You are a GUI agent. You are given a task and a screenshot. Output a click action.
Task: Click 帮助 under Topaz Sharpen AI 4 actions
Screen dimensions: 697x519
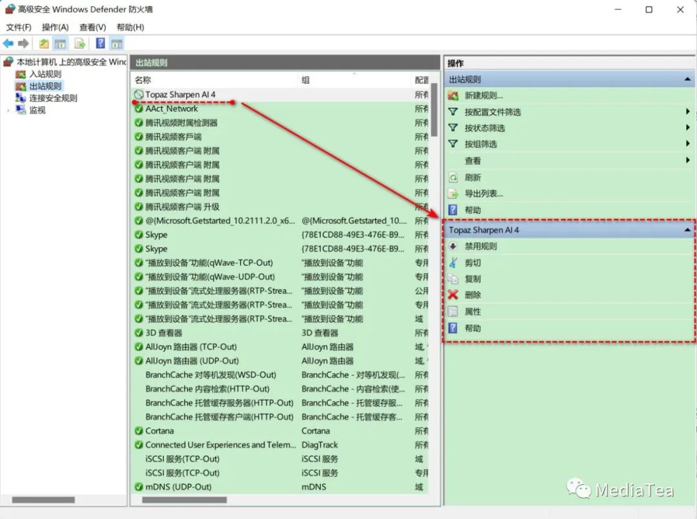472,328
